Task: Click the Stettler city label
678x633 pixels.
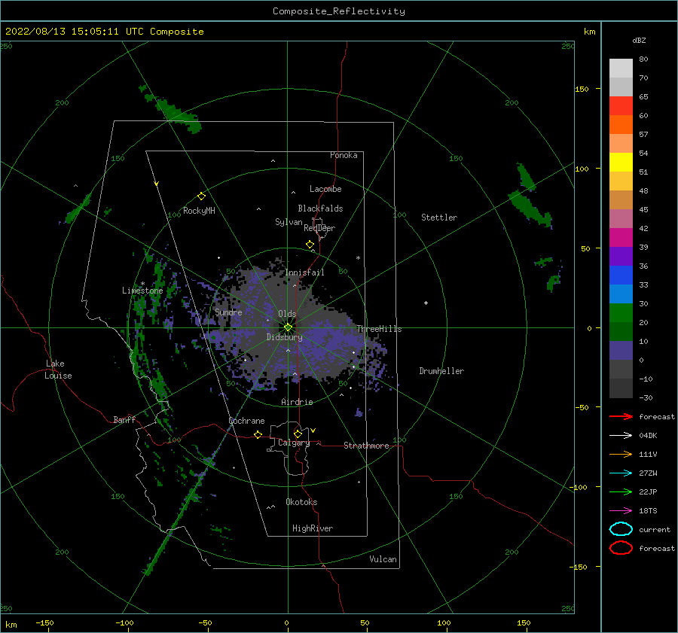Action: (x=439, y=218)
